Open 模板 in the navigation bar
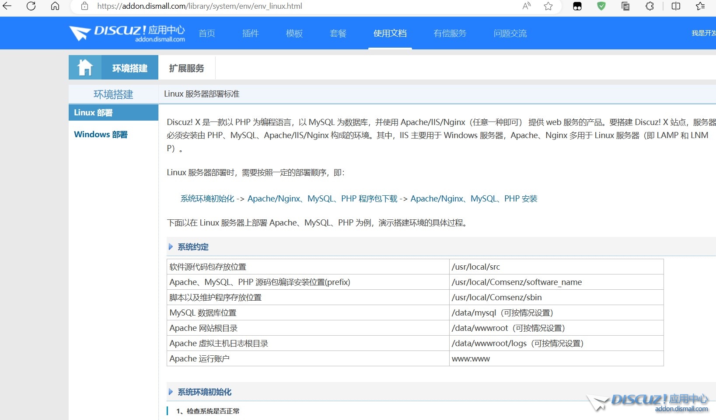The height and width of the screenshot is (420, 716). coord(294,33)
